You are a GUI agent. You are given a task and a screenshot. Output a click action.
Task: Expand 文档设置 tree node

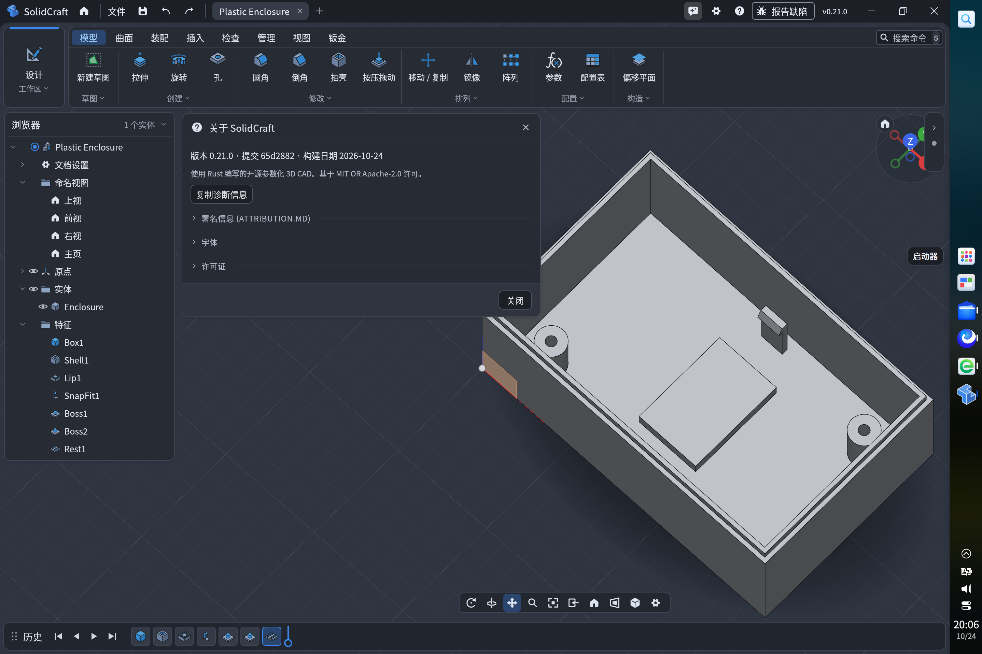click(x=23, y=165)
